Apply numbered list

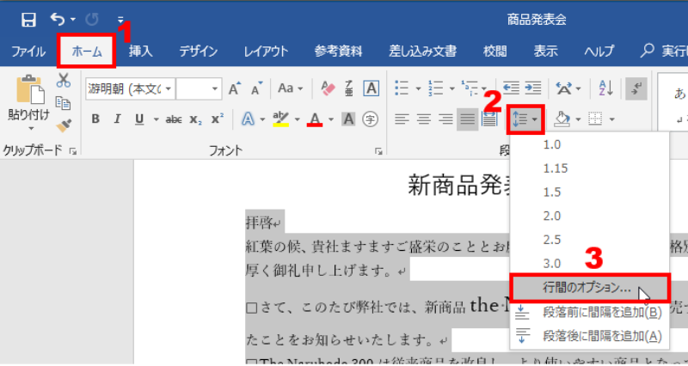point(435,88)
